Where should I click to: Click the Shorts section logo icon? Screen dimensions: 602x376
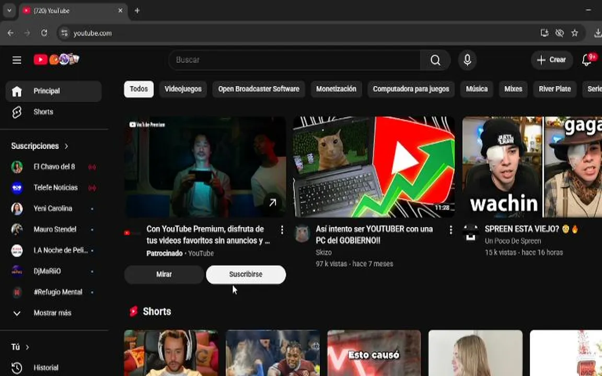click(x=133, y=312)
